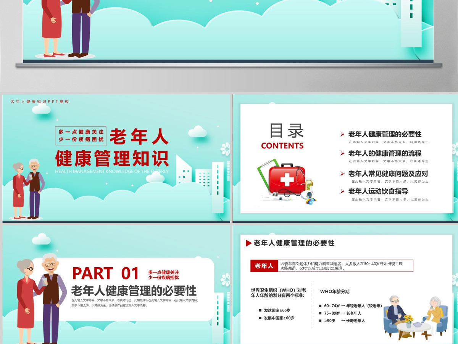Click the red triangle before 老年人健康管理的必要性 heading
458x344 pixels.
[x=248, y=243]
